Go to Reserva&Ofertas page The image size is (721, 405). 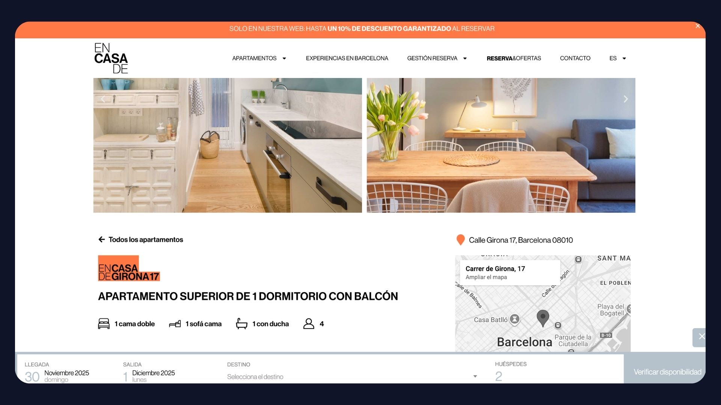point(514,58)
